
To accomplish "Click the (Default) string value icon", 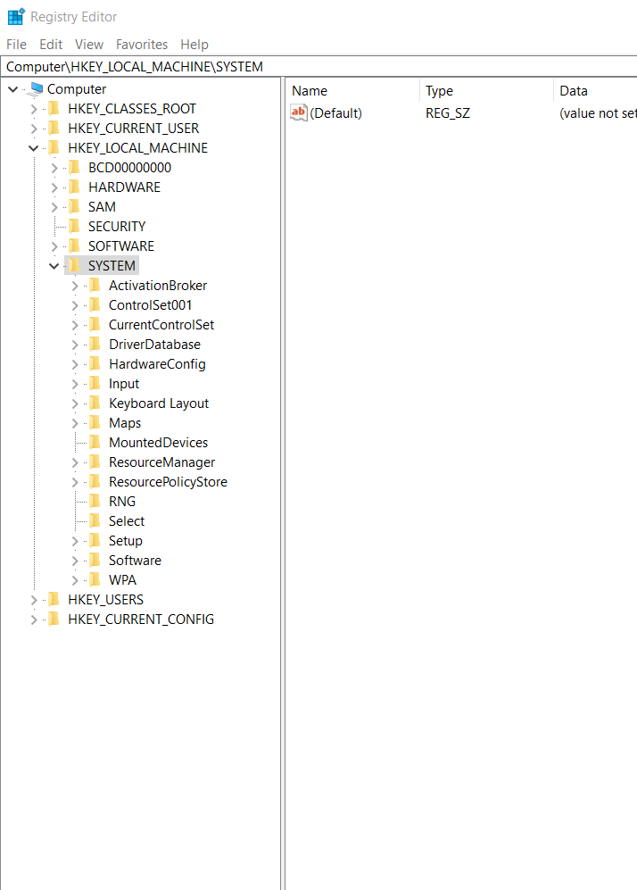I will pos(298,112).
